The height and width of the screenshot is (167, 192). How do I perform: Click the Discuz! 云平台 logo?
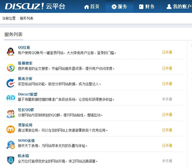(x=35, y=6)
